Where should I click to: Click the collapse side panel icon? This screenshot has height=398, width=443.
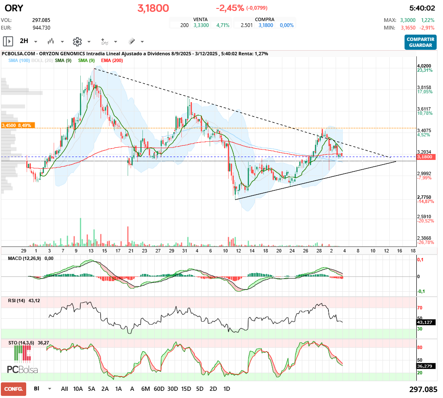pos(8,41)
